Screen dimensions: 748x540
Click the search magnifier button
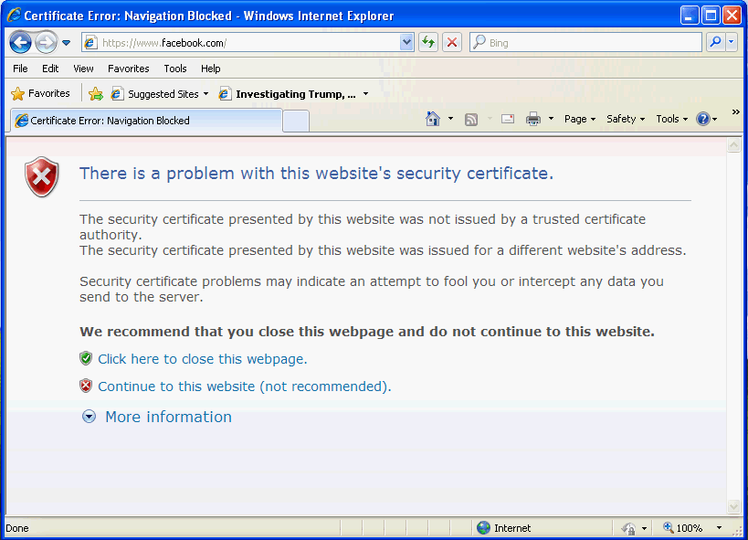pos(715,42)
